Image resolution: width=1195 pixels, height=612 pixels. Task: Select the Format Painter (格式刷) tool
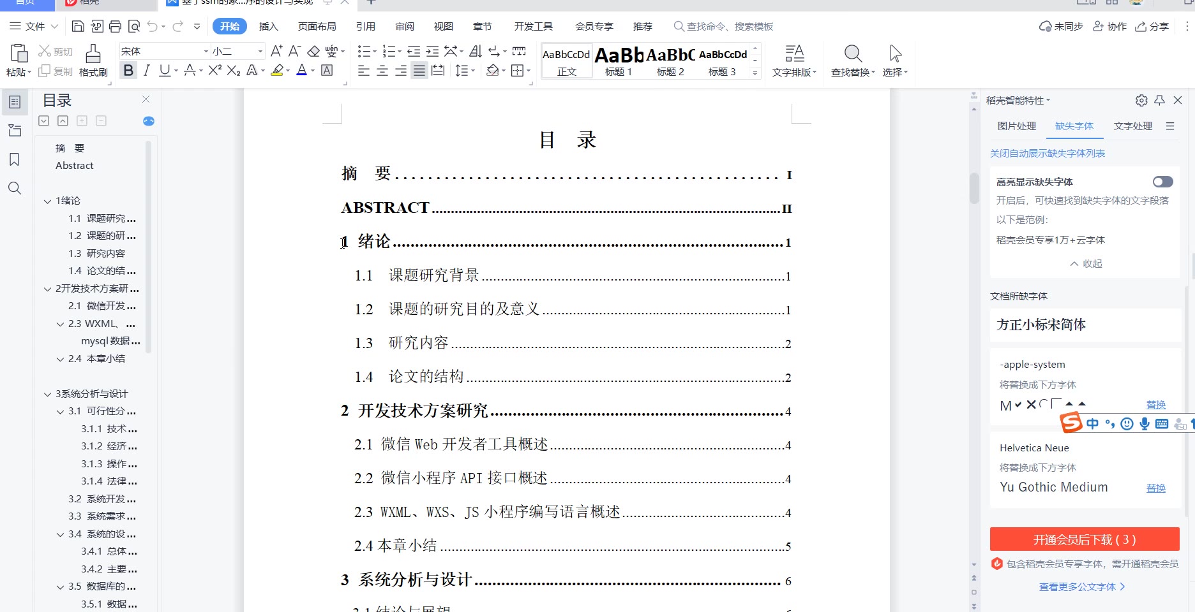[93, 61]
